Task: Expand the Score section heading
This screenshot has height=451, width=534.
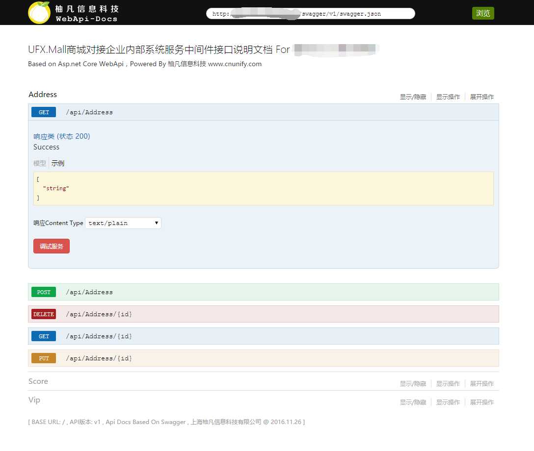Action: [x=38, y=381]
